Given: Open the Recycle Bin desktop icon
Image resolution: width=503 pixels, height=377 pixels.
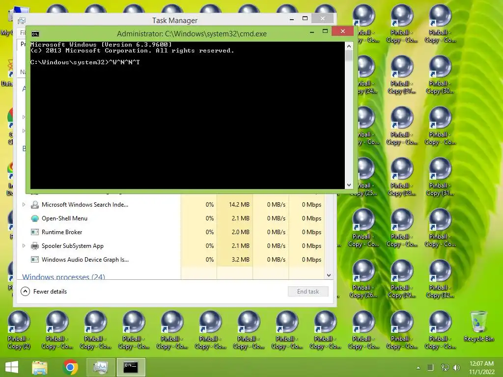Looking at the screenshot, I should click(x=478, y=326).
